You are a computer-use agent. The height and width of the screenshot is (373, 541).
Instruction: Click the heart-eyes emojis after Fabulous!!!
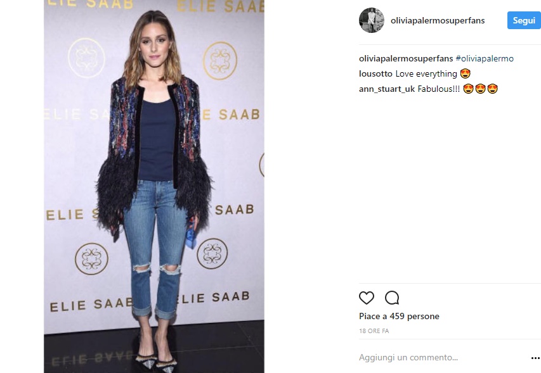(x=481, y=89)
